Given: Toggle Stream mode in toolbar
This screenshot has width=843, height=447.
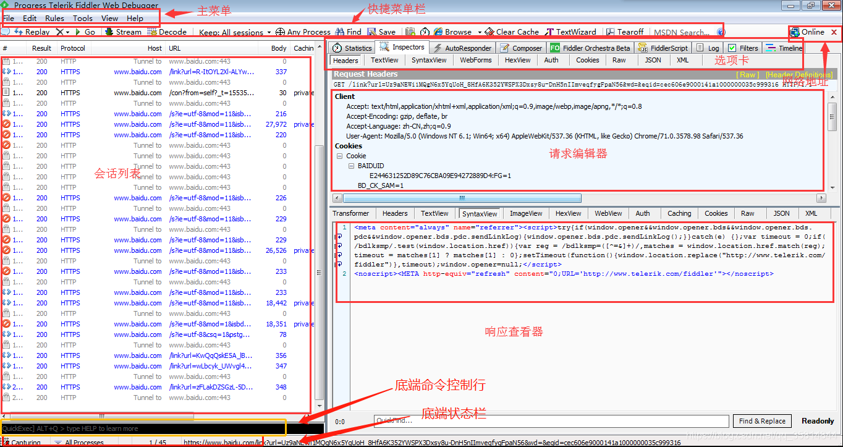Looking at the screenshot, I should [x=123, y=32].
